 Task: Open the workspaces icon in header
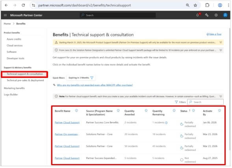(x=207, y=15)
